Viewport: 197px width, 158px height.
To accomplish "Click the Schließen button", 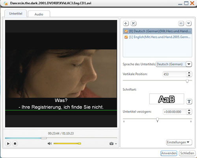I will [187, 153].
